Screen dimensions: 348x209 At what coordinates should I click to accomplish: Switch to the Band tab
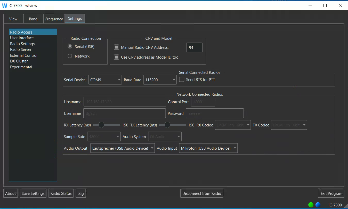(x=33, y=19)
